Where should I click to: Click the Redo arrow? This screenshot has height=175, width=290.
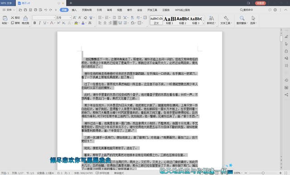coord(50,10)
